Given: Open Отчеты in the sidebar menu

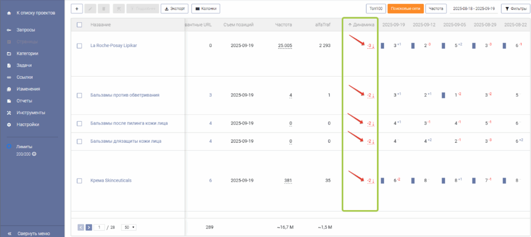Looking at the screenshot, I should pos(24,101).
